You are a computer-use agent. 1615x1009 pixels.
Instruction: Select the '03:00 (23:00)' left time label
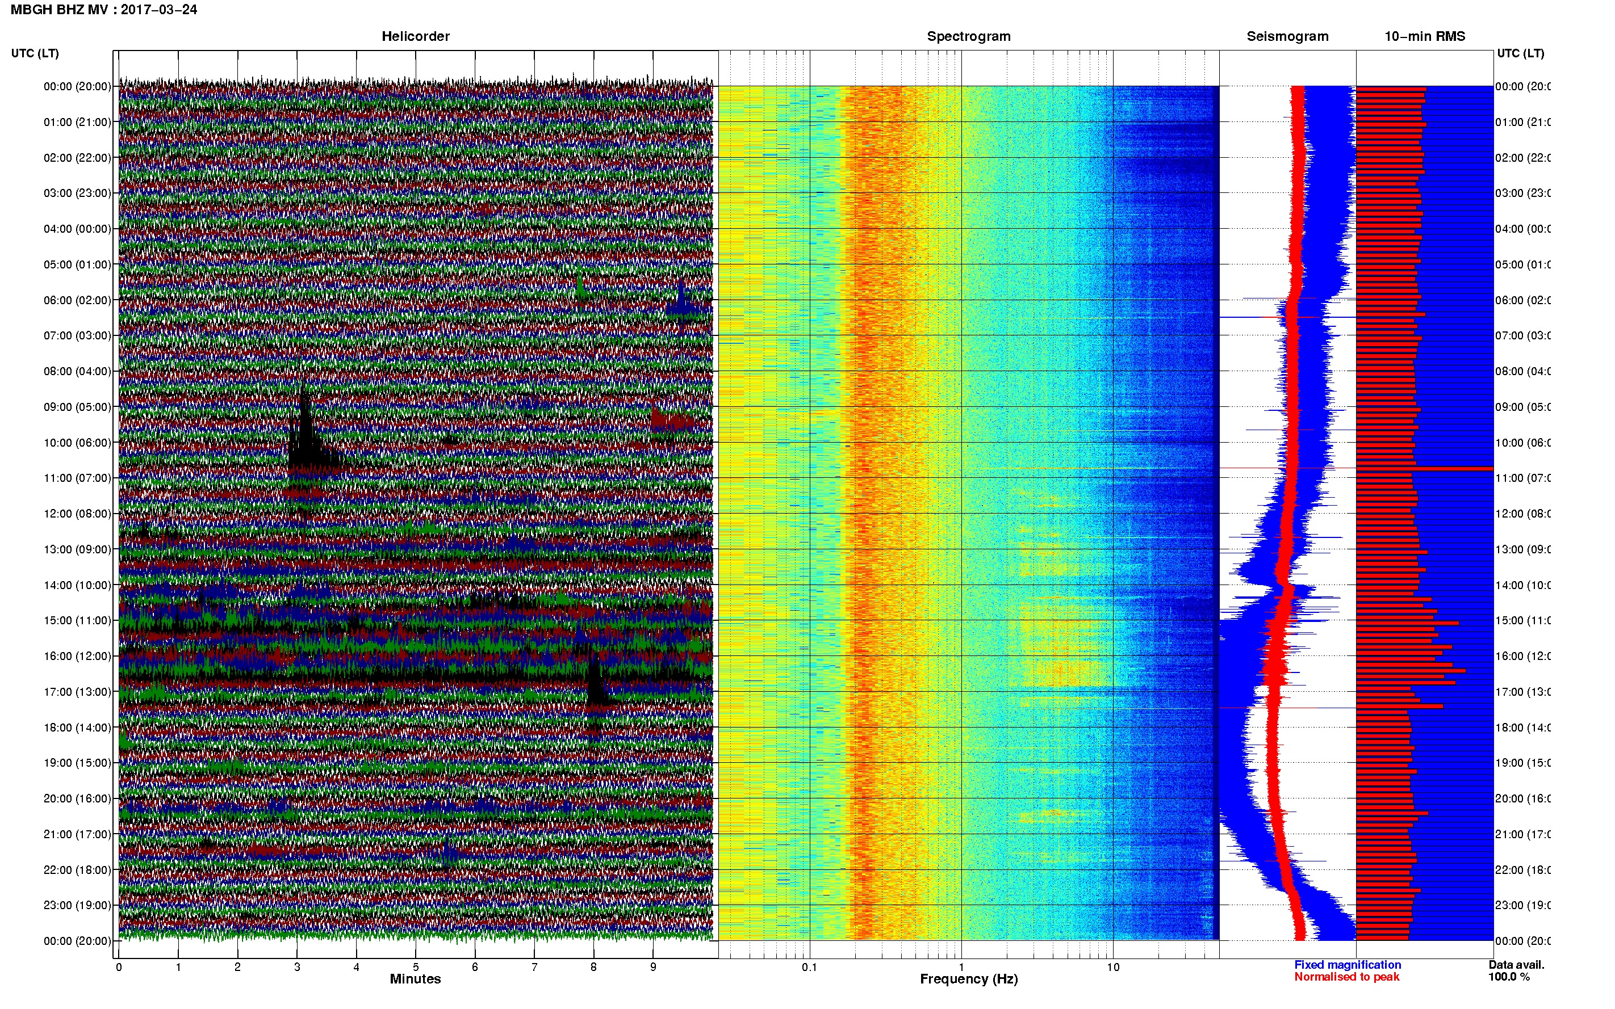point(77,193)
